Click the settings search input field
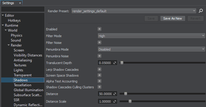The width and height of the screenshot is (206, 107). 23,9
